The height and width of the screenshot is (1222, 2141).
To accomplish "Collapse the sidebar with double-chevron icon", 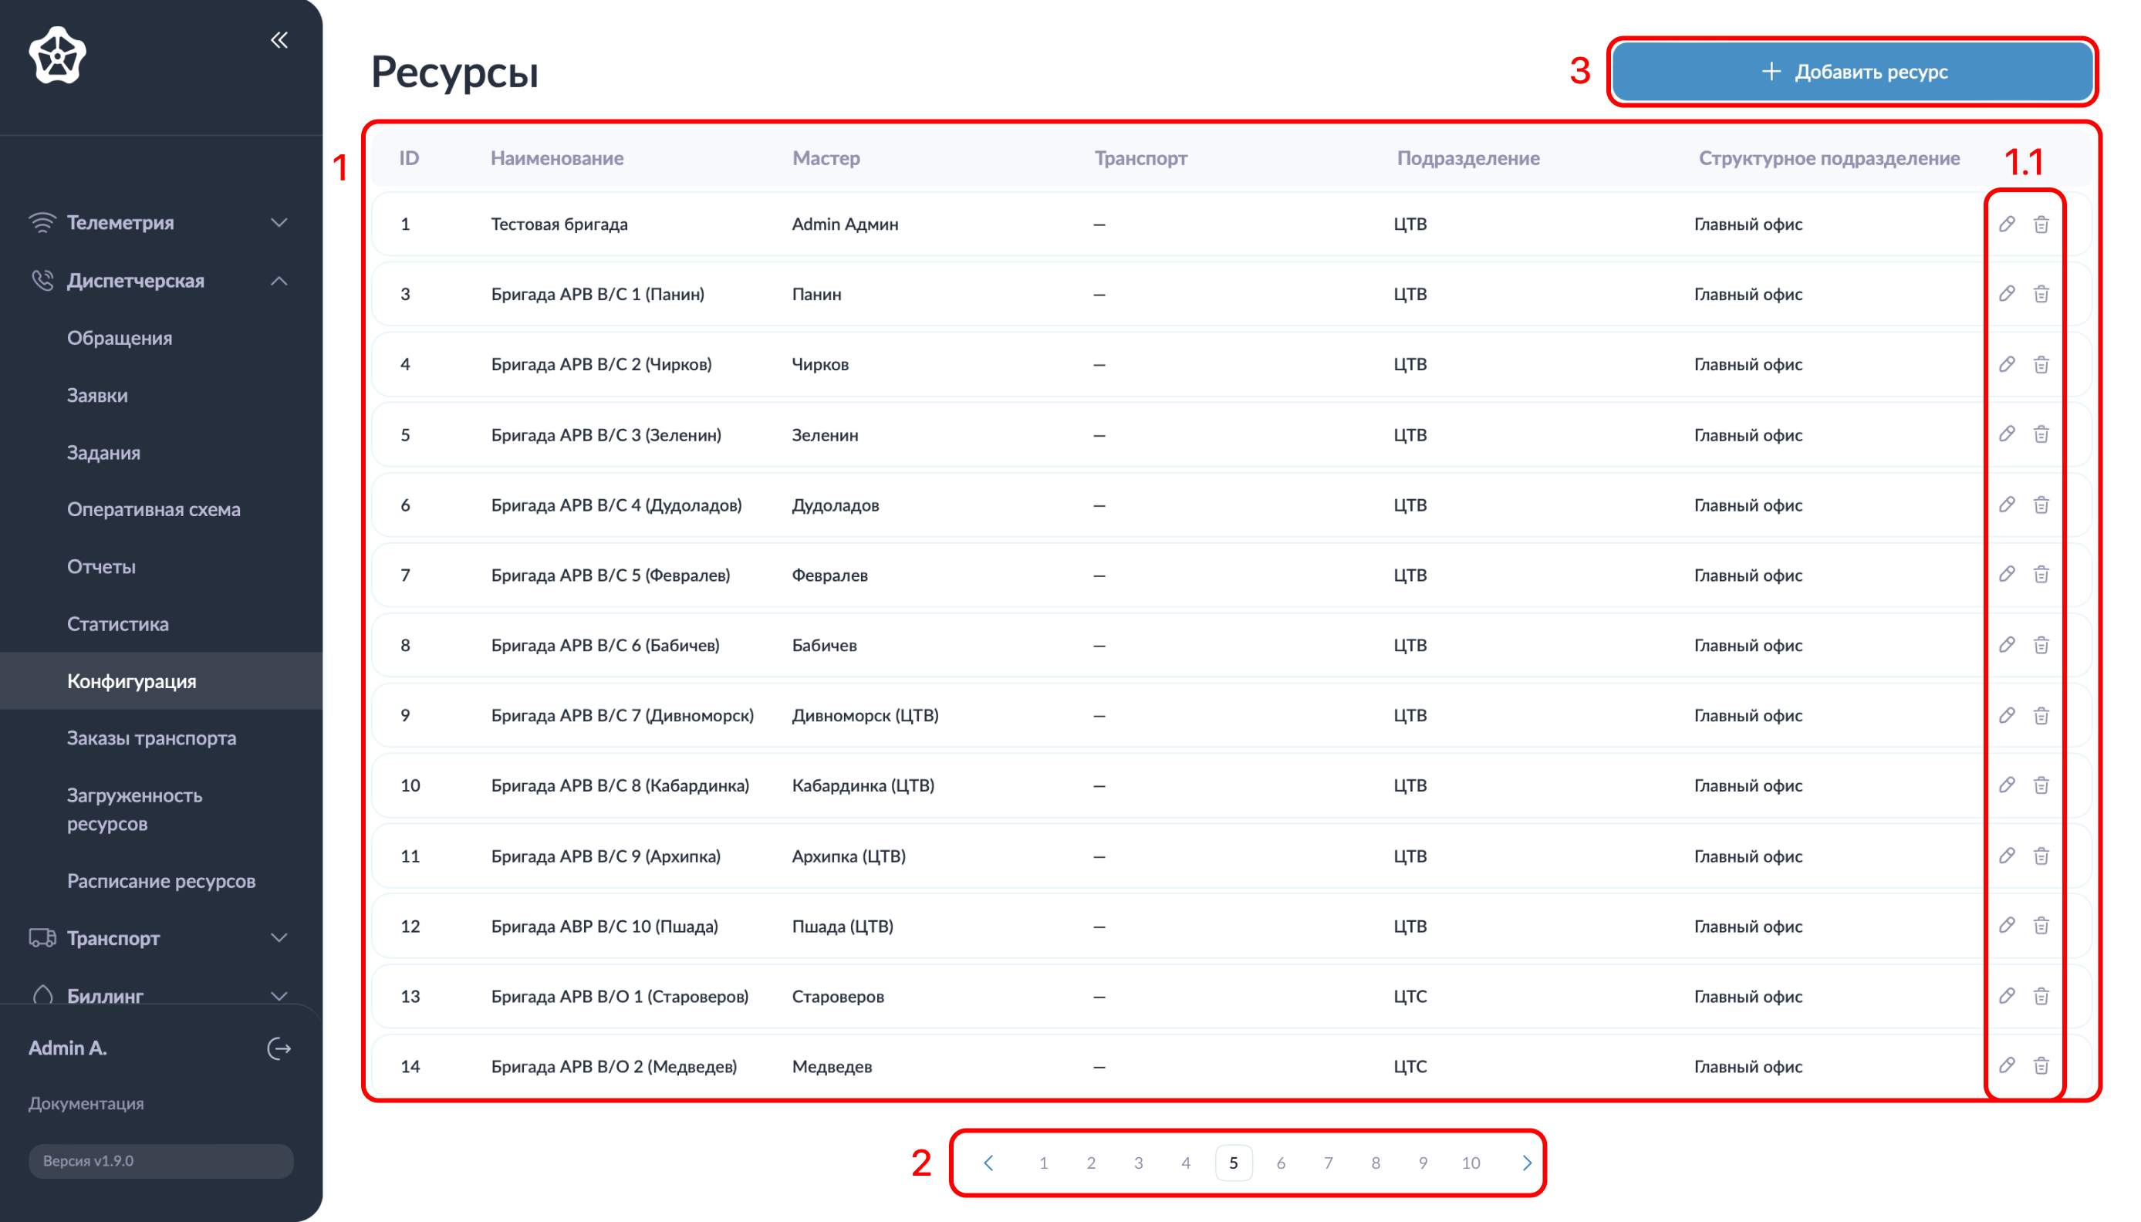I will (279, 40).
